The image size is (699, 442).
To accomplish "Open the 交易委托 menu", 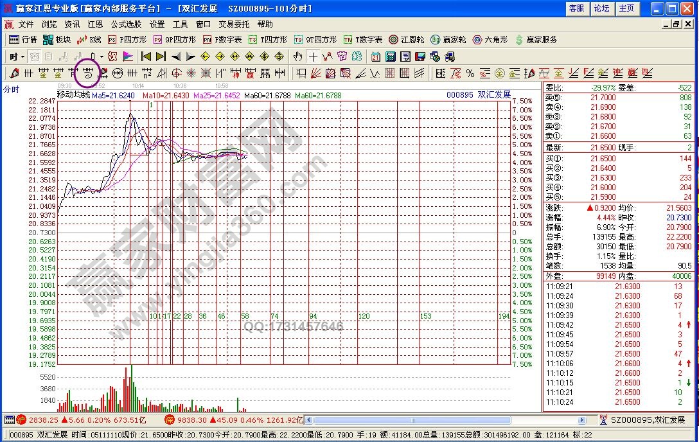I will pyautogui.click(x=234, y=24).
